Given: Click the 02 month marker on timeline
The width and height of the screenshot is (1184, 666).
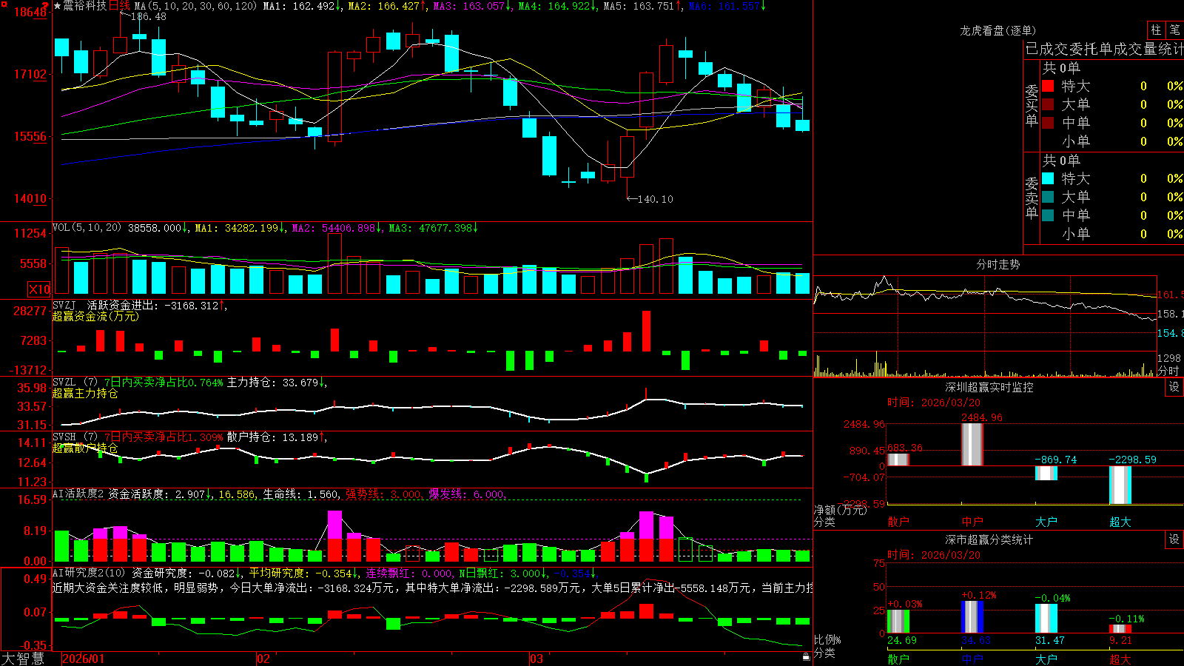Looking at the screenshot, I should [263, 659].
